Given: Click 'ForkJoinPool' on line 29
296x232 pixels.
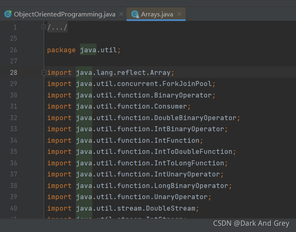Looking at the screenshot, I should coord(187,84).
